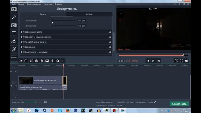Screen dimensions: 201x113
Task: Open audio equalizer sliders icon
Action: pos(63,61)
